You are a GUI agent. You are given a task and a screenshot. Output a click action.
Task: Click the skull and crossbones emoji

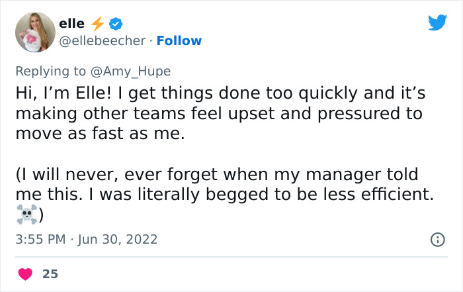pyautogui.click(x=26, y=214)
